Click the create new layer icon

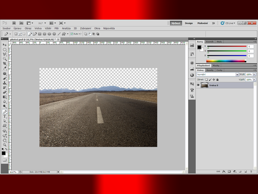245,171
